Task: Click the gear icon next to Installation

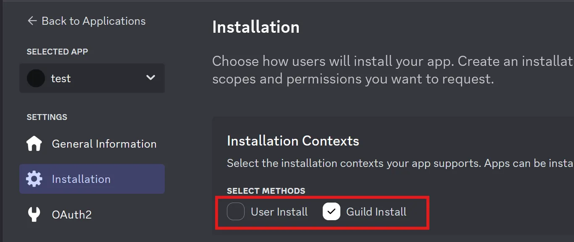Action: click(x=34, y=179)
